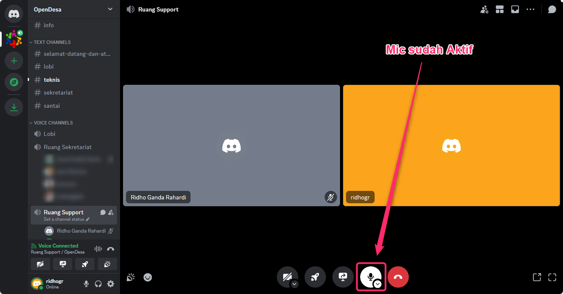Click Set a channel status
This screenshot has width=563, height=294.
tap(67, 219)
